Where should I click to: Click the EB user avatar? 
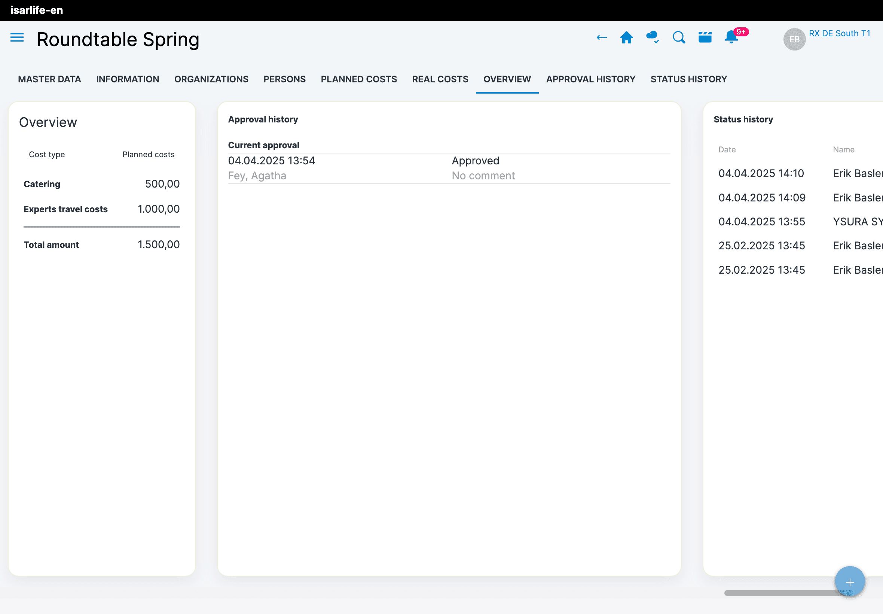click(x=794, y=39)
